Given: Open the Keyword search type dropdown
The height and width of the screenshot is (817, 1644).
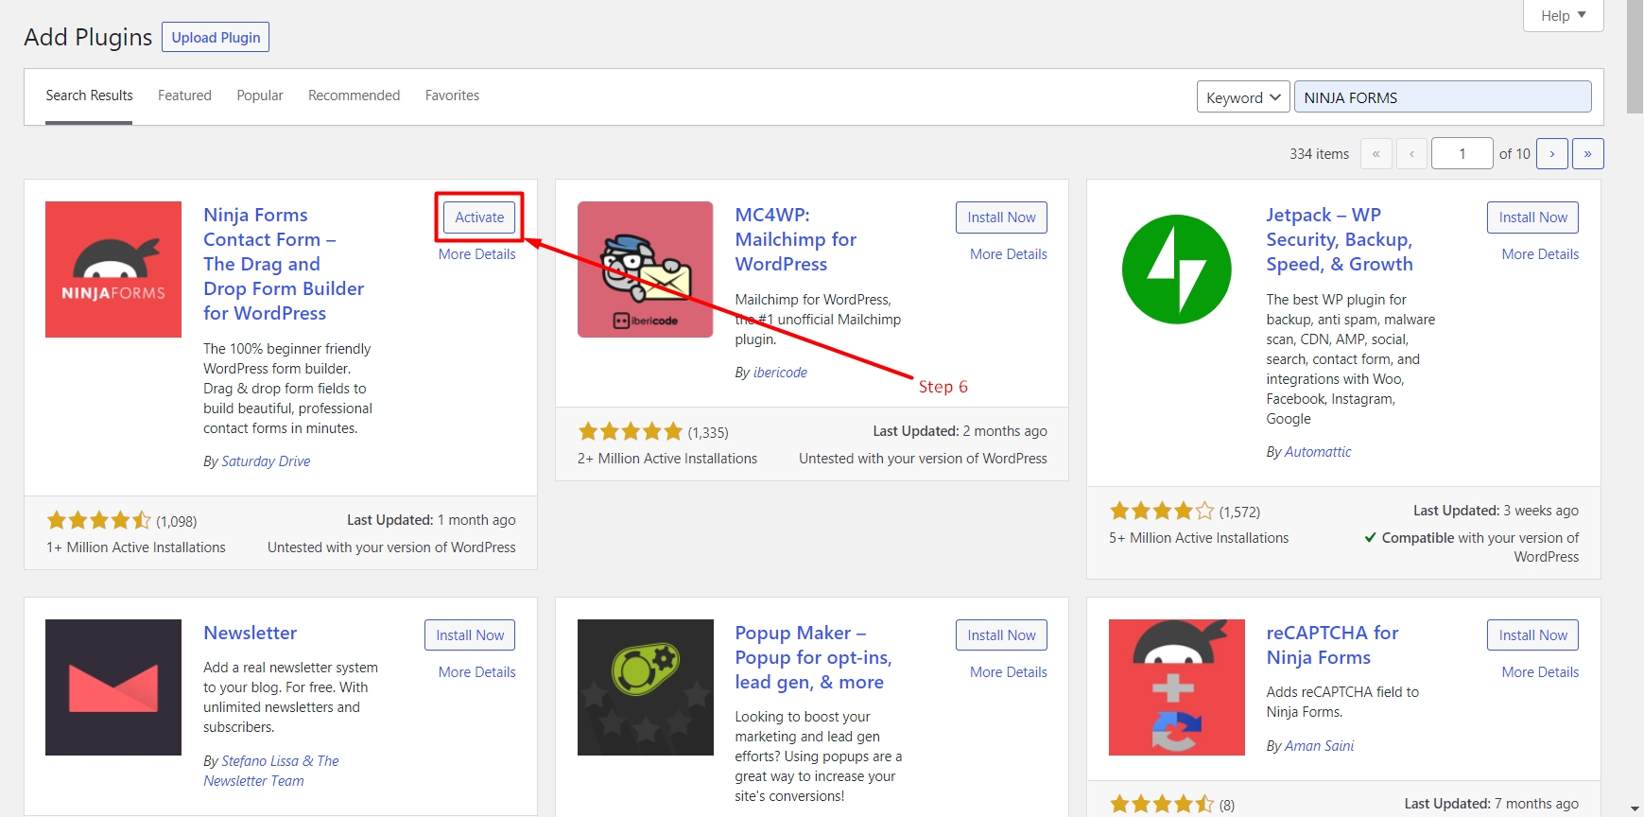Looking at the screenshot, I should 1243,97.
